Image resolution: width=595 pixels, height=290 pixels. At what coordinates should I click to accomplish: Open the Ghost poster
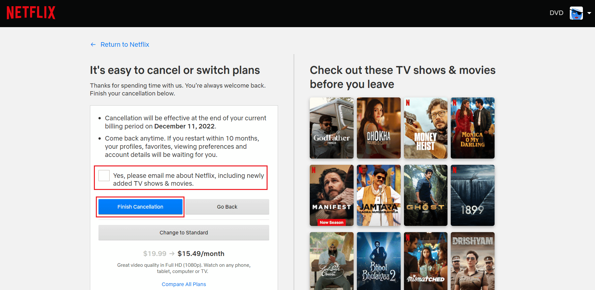pos(426,195)
